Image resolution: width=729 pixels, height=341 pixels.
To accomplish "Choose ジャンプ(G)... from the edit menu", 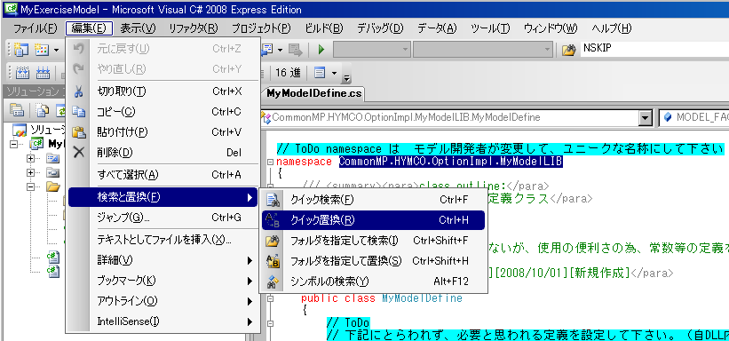I will (162, 218).
